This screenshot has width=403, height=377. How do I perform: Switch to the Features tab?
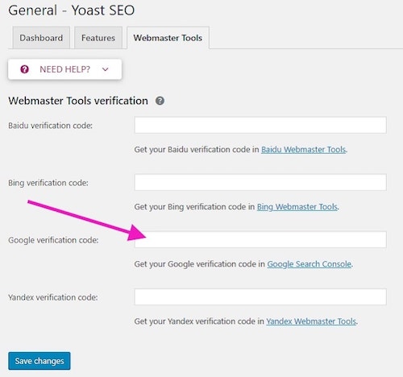[98, 38]
